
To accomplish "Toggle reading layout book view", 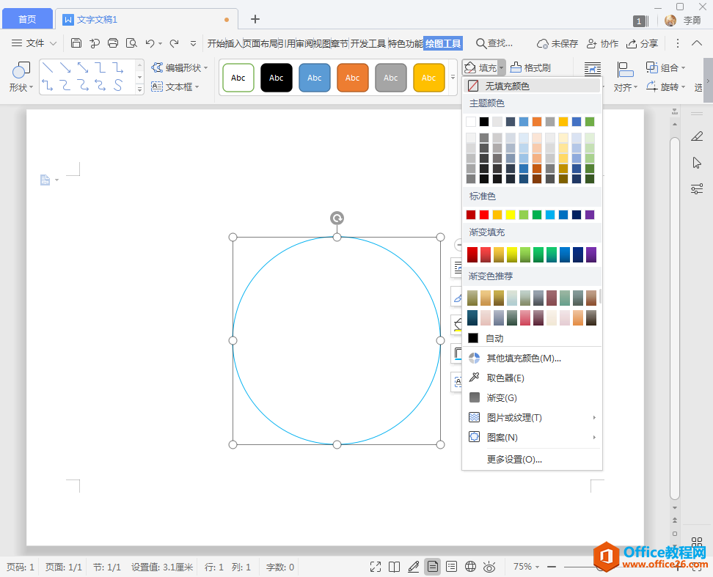I will pyautogui.click(x=395, y=567).
